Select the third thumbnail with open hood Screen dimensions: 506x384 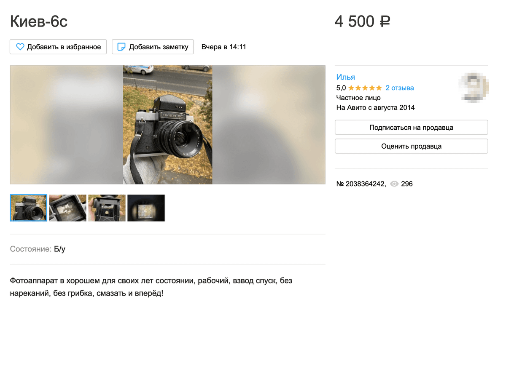pyautogui.click(x=107, y=208)
